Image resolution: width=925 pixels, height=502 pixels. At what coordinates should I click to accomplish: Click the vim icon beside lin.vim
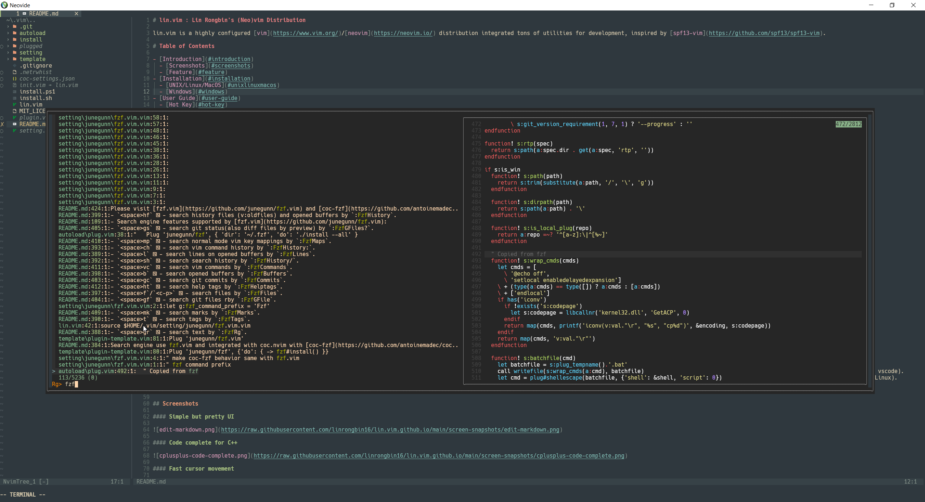[14, 105]
